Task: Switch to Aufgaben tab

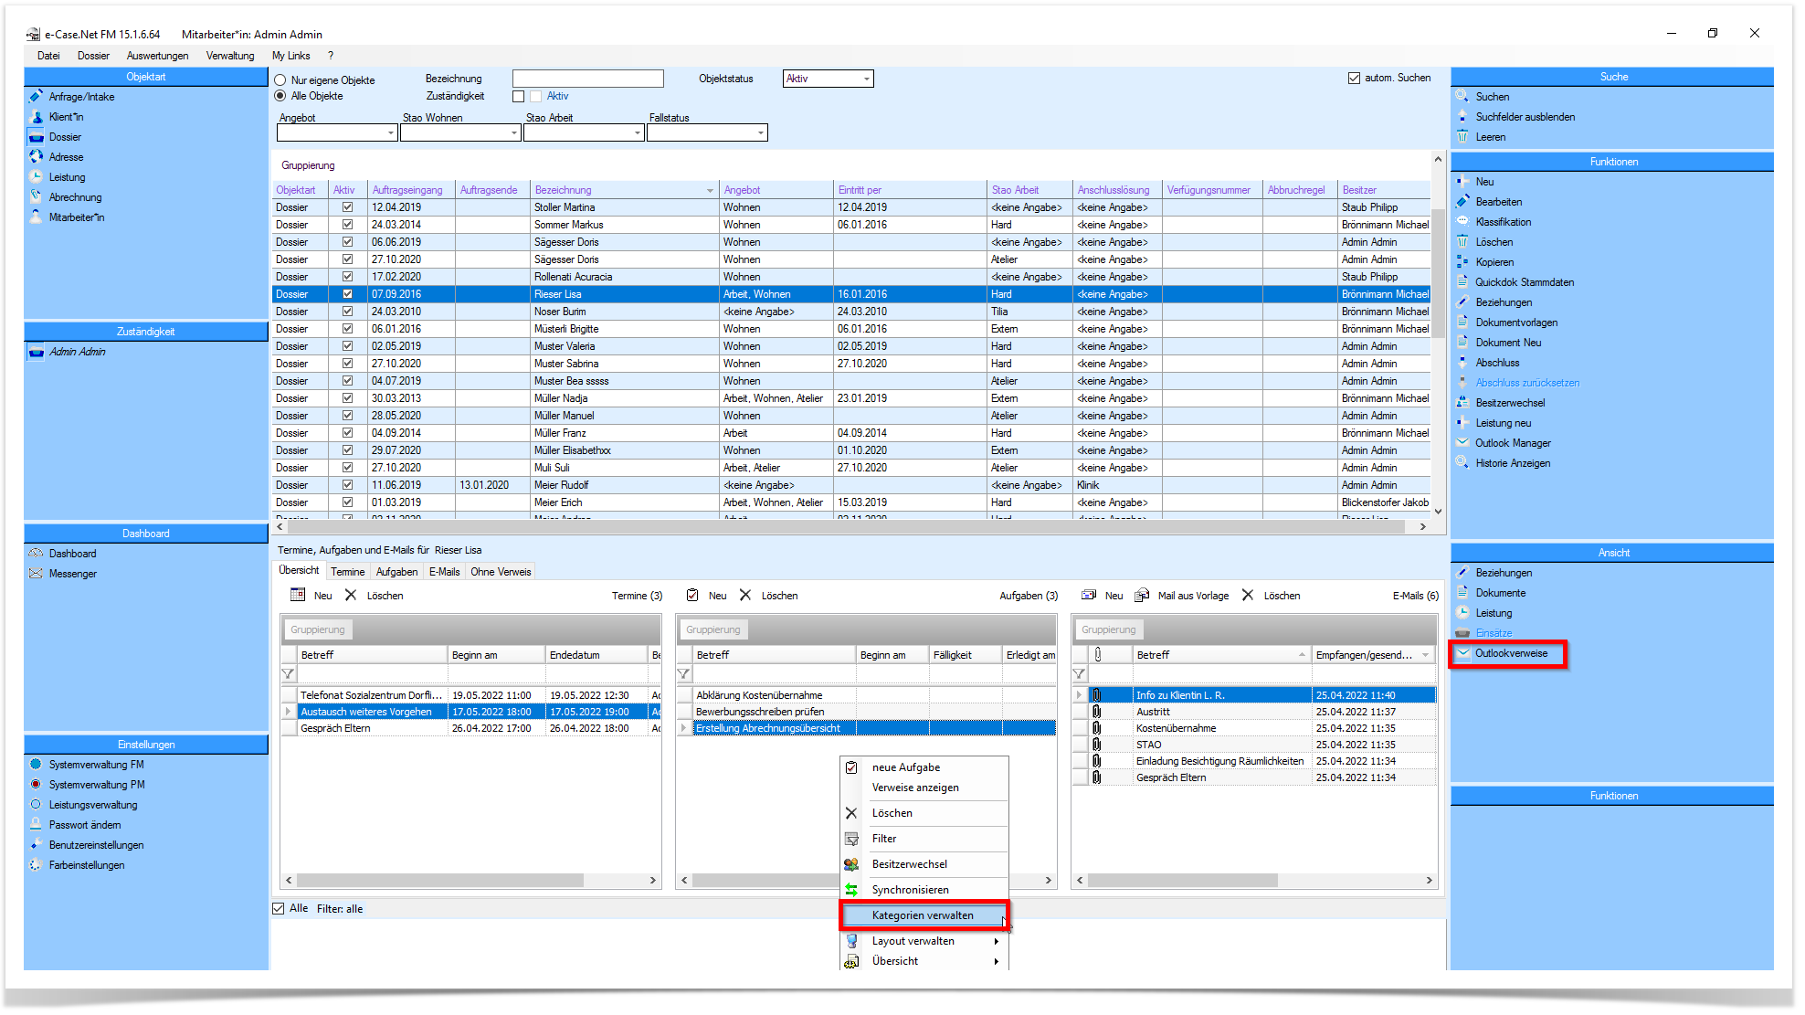Action: coord(397,572)
